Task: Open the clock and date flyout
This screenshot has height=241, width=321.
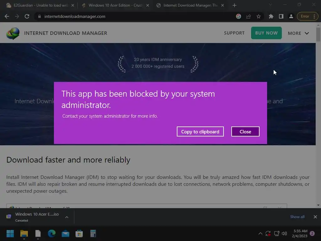Action: [300, 233]
